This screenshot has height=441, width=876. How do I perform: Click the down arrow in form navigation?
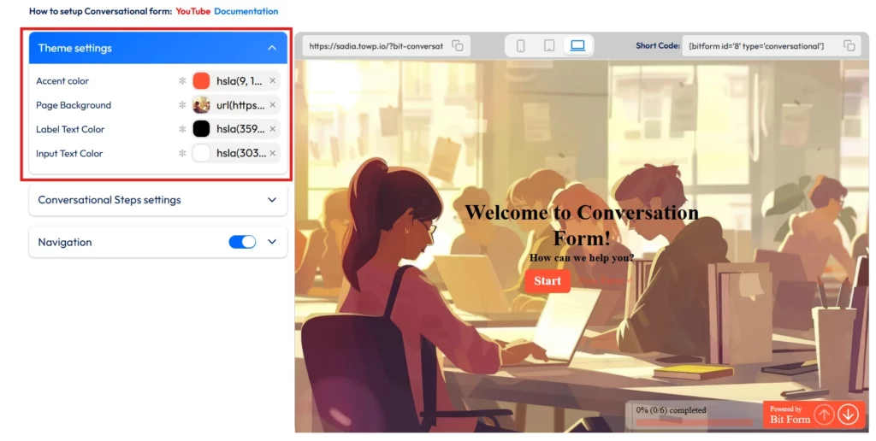point(848,415)
